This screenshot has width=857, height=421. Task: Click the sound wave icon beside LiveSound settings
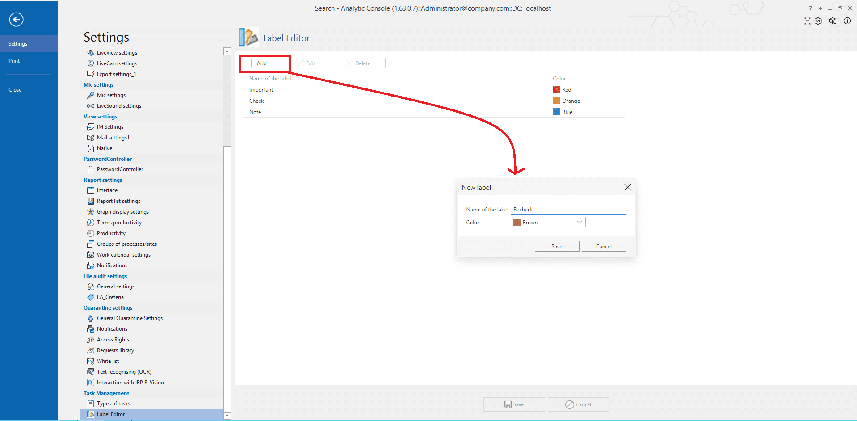pyautogui.click(x=91, y=106)
